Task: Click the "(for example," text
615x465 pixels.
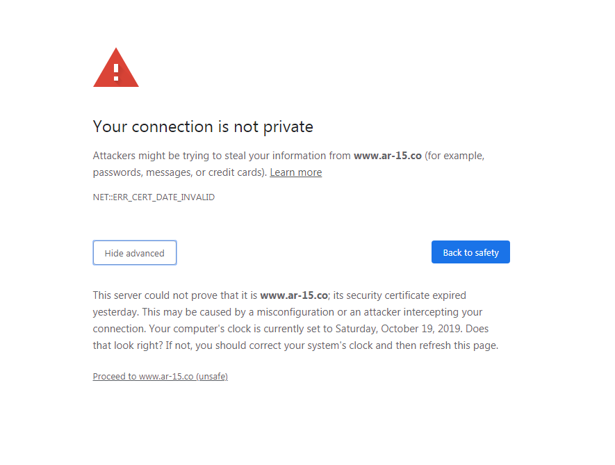Action: pos(454,156)
